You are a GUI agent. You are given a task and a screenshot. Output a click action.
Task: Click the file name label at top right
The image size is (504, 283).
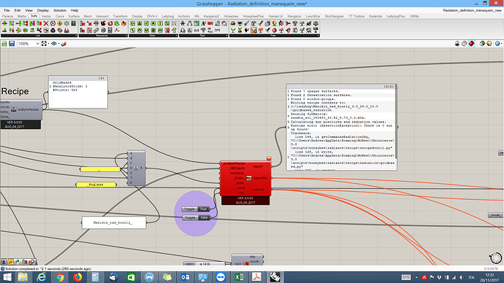472,10
